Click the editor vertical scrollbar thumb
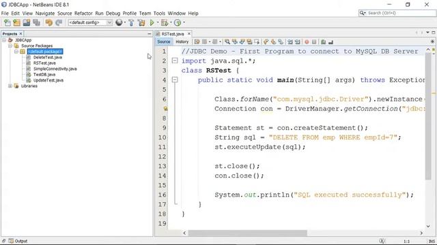The width and height of the screenshot is (437, 245). pyautogui.click(x=428, y=116)
